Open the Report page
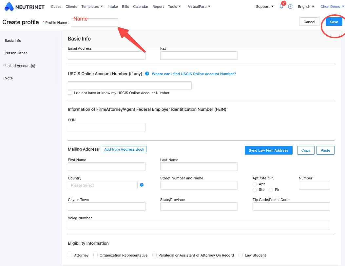The image size is (345, 266). click(x=158, y=7)
